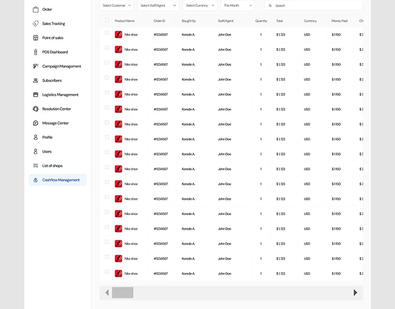This screenshot has width=395, height=309.
Task: Click the Sales Tracking tag icon
Action: pyautogui.click(x=36, y=23)
